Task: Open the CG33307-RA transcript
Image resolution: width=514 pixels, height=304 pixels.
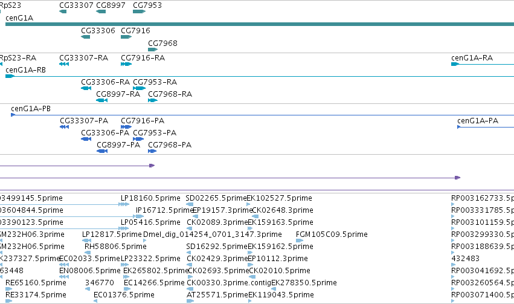Action: coord(83,58)
